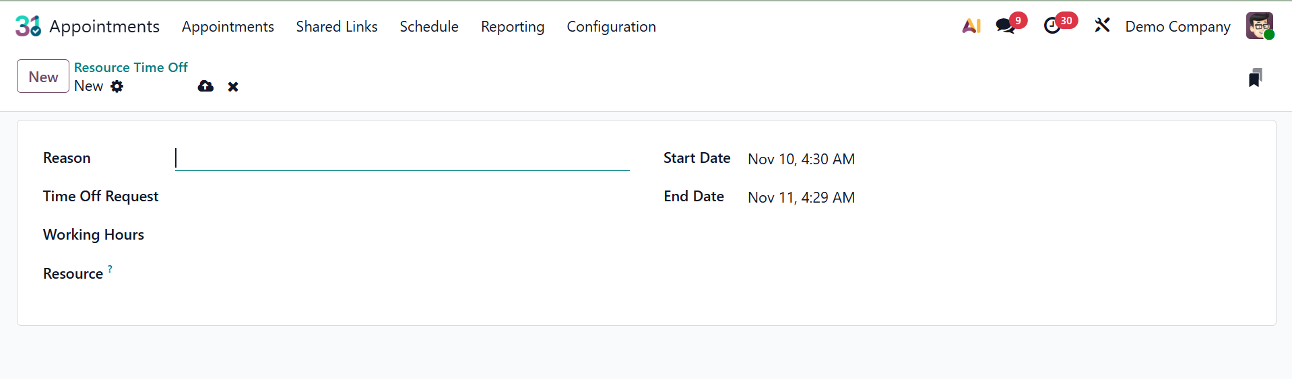Expand the Configuration menu
Image resolution: width=1292 pixels, height=379 pixels.
point(611,27)
